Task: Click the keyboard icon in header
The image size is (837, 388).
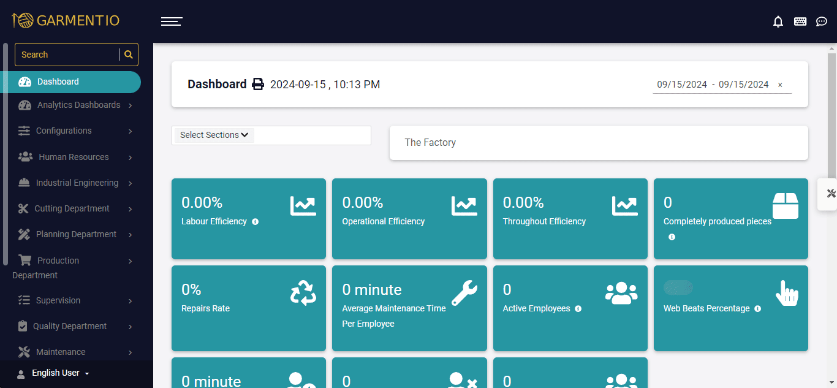Action: click(800, 21)
